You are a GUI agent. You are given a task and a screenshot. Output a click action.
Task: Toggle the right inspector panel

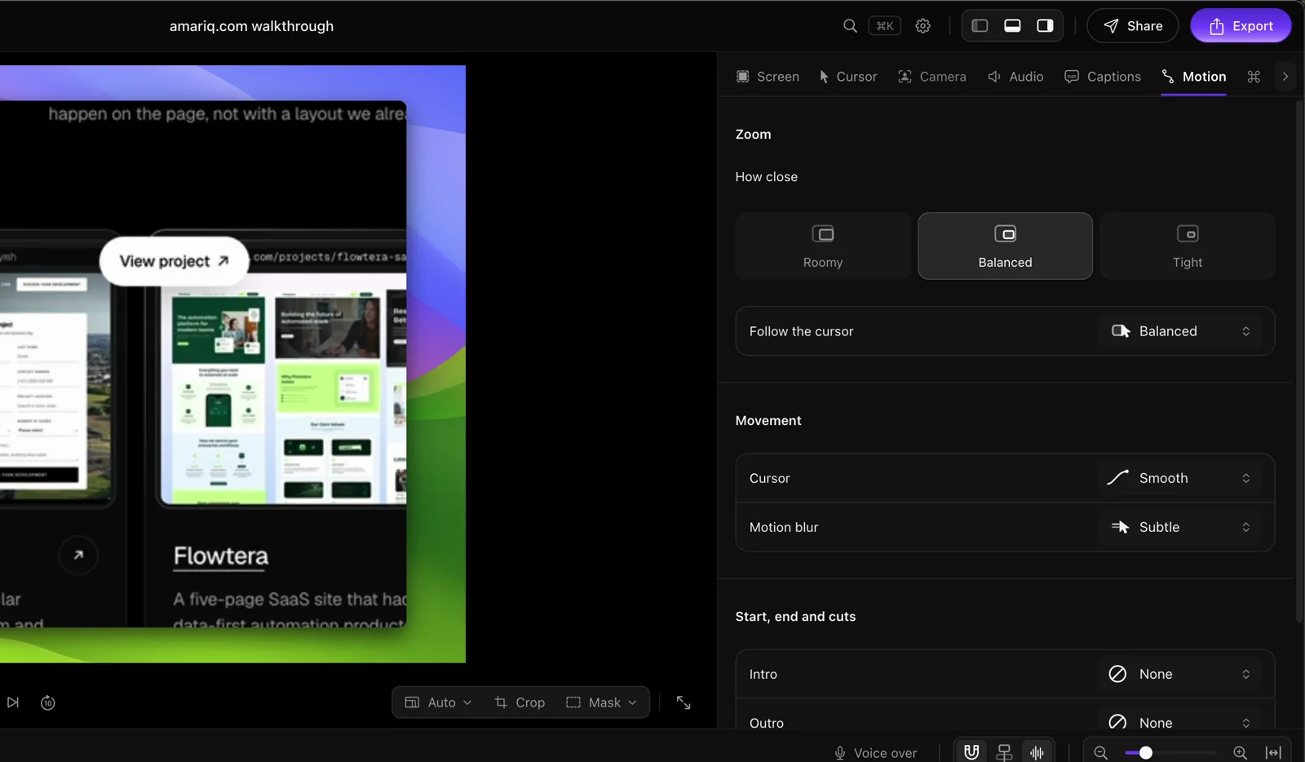tap(1045, 26)
